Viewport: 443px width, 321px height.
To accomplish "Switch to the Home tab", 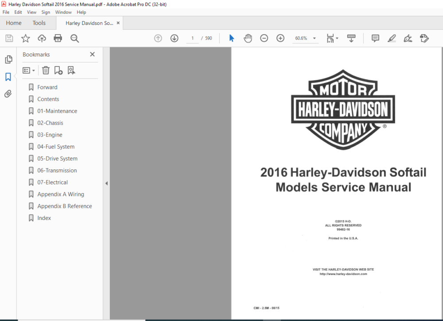I will pyautogui.click(x=14, y=23).
